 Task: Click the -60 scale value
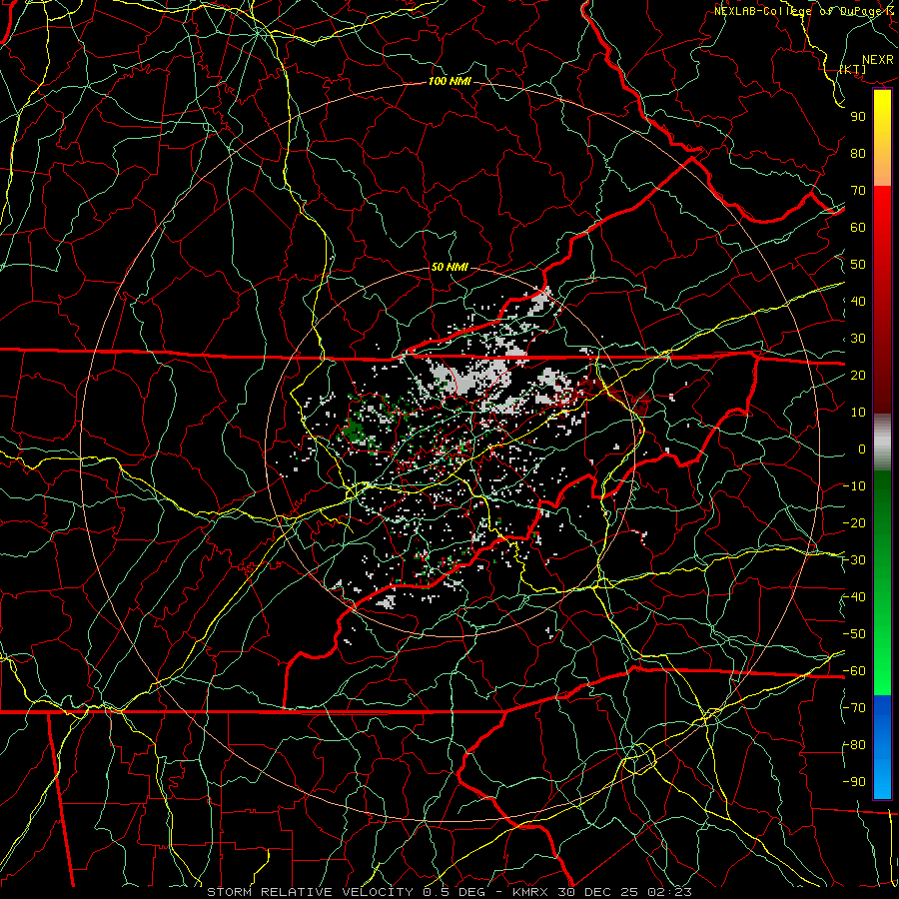854,671
